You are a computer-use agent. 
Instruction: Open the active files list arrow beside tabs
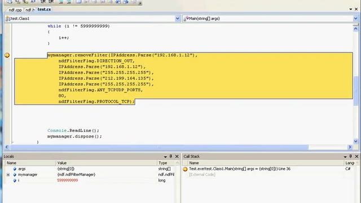point(351,9)
